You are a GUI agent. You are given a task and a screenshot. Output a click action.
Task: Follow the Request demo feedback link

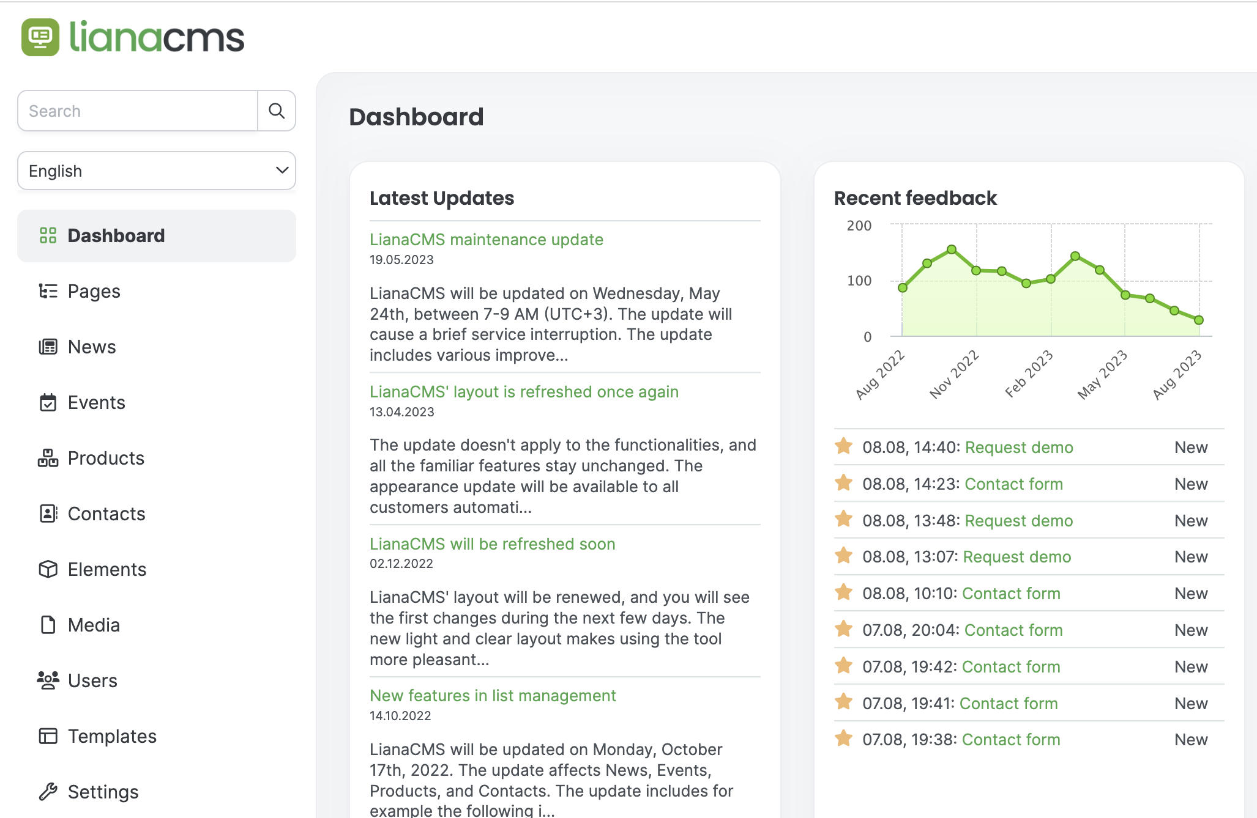point(1018,447)
